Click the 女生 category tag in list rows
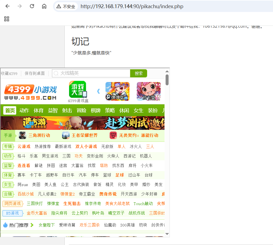This screenshot has width=273, height=245. pyautogui.click(x=8, y=184)
